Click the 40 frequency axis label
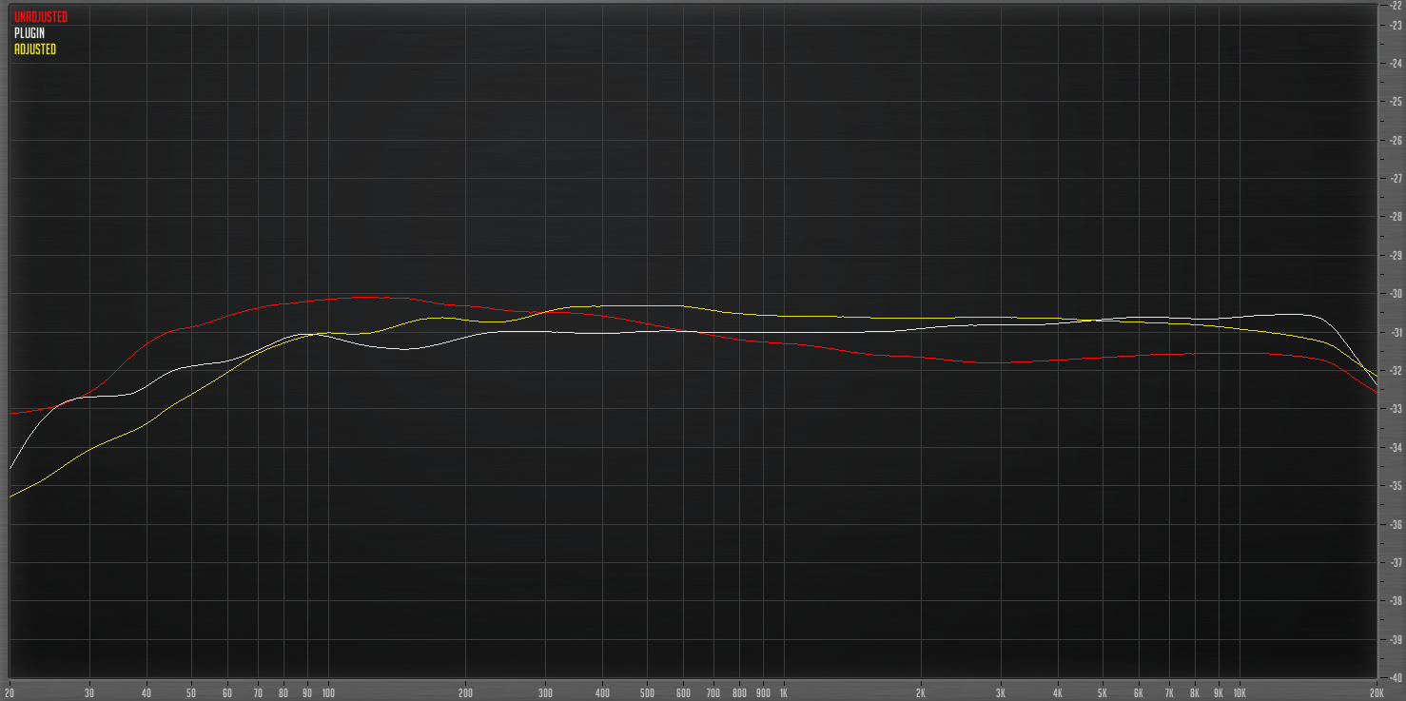Viewport: 1406px width, 701px height. pyautogui.click(x=146, y=692)
